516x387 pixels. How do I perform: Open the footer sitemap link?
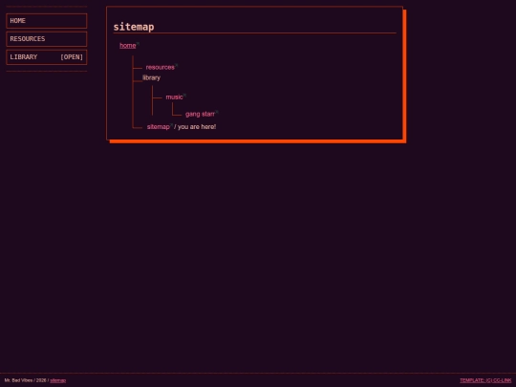tap(58, 380)
